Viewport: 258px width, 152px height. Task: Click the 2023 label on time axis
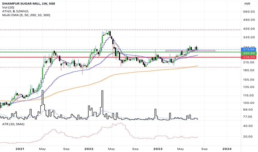coord(158,149)
